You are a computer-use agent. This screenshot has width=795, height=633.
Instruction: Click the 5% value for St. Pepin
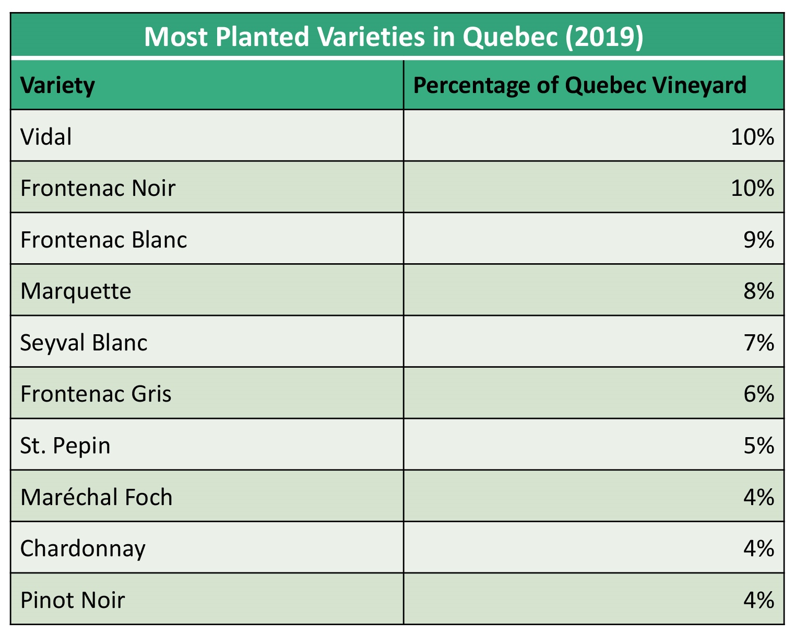pyautogui.click(x=758, y=446)
